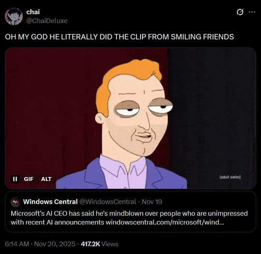Expand the Smiling Friends GIF media
Viewport: 261px width, 254px height.
pos(130,118)
